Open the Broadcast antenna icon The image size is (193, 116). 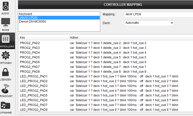[5, 89]
